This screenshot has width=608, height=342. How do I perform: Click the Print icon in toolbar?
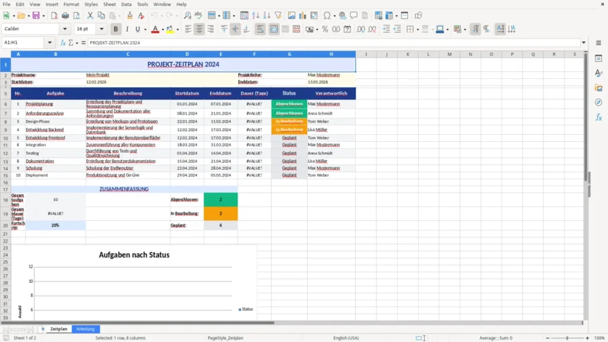[x=65, y=15]
